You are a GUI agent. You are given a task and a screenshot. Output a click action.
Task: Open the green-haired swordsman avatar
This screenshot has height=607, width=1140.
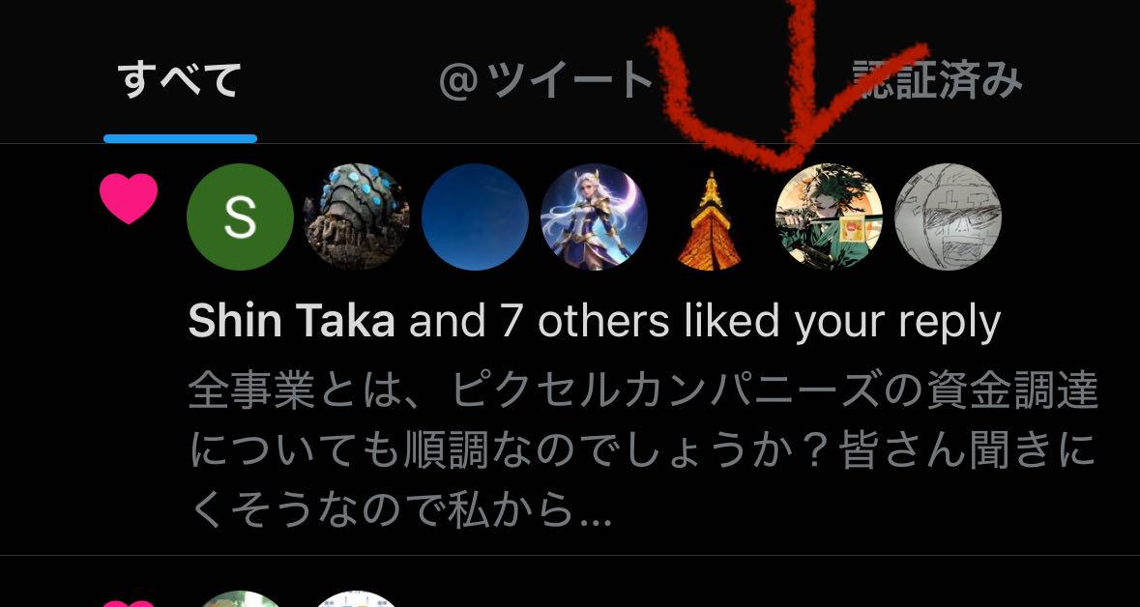829,217
